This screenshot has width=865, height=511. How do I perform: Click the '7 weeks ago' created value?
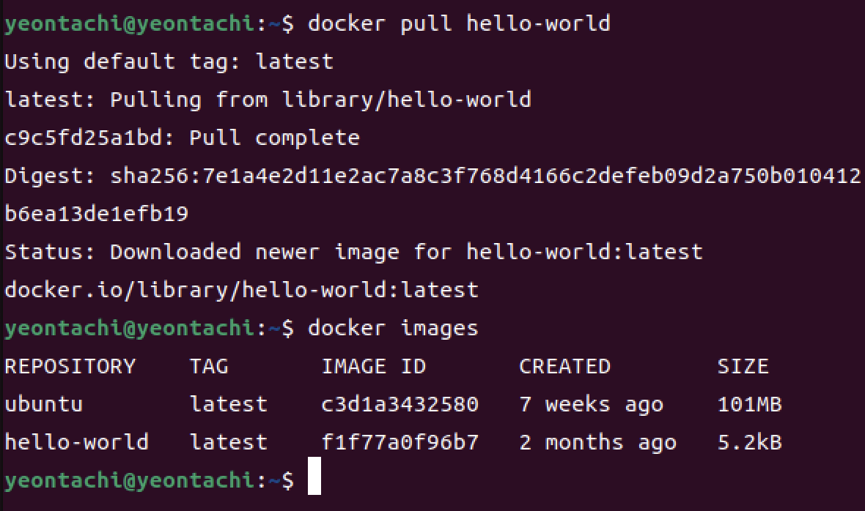click(592, 406)
